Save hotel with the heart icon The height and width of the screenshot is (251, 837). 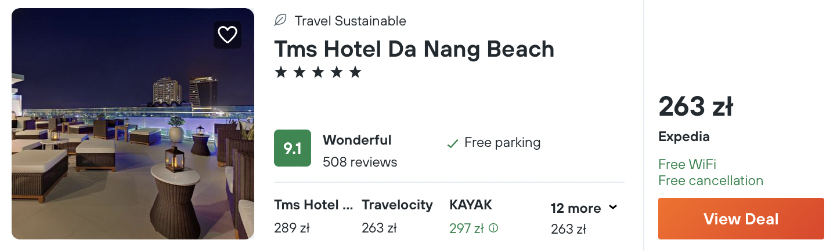point(227,35)
